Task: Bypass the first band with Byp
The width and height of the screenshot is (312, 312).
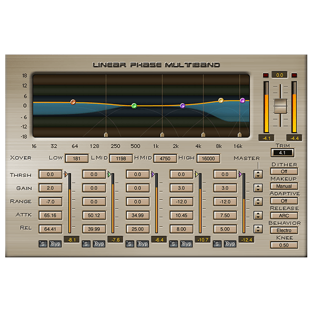Action: coord(56,244)
